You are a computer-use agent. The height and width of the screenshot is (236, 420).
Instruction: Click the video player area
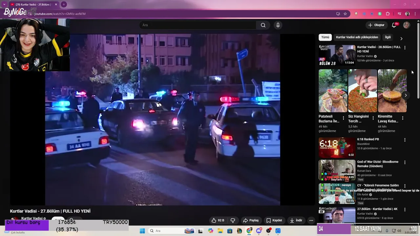pos(162,120)
